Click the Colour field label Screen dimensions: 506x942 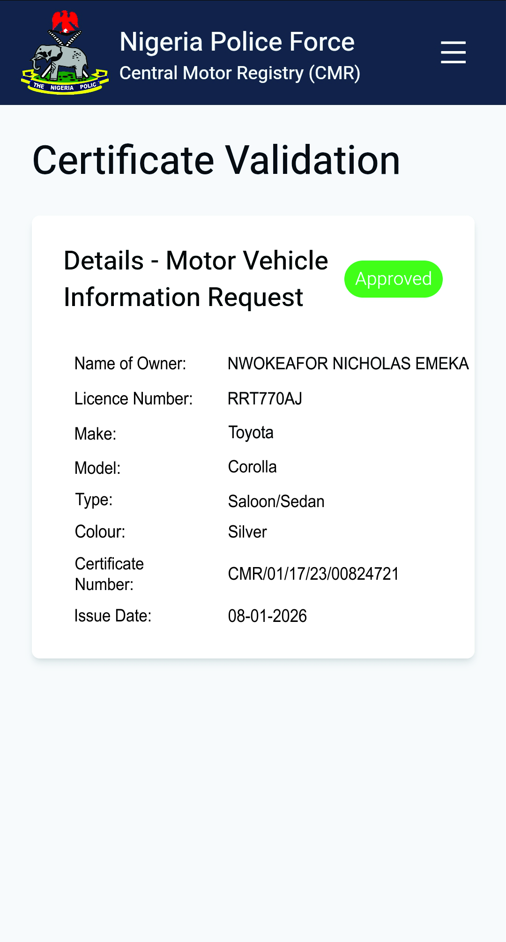point(100,532)
